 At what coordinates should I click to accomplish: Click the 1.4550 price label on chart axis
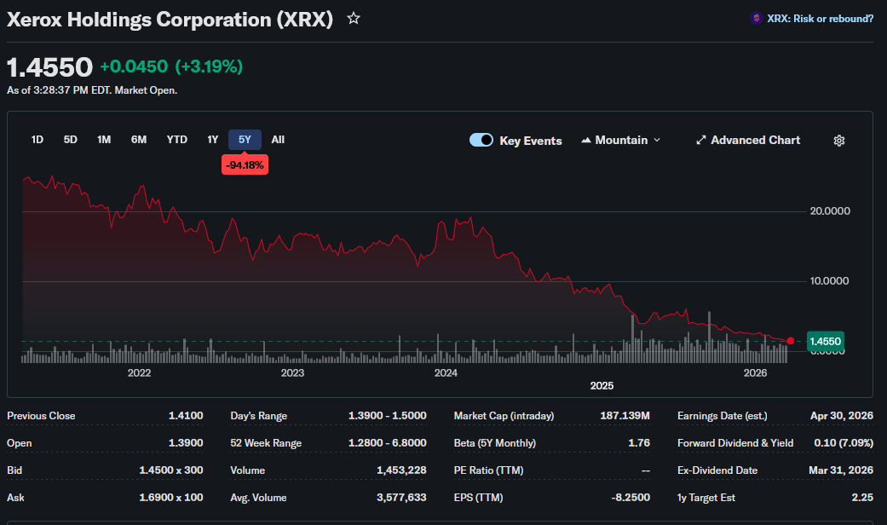[x=826, y=341]
